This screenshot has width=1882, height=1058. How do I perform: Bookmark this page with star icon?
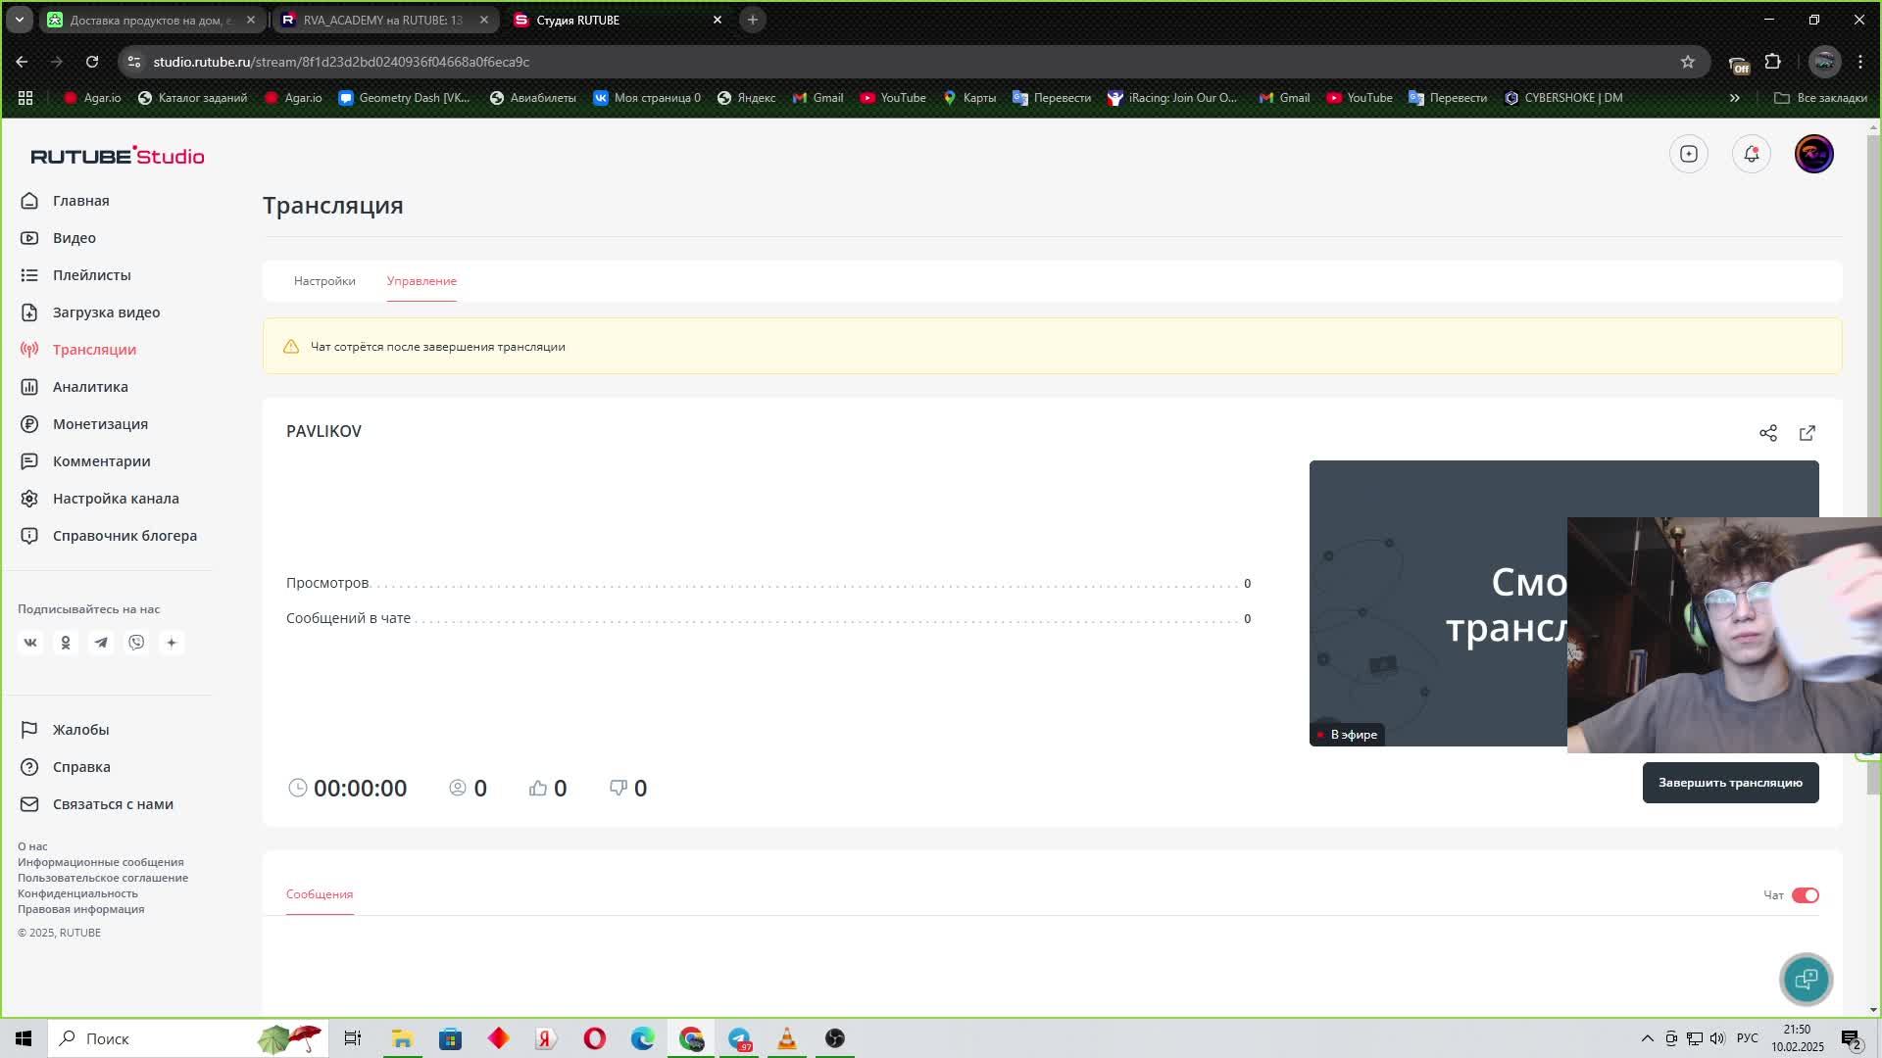1687,62
